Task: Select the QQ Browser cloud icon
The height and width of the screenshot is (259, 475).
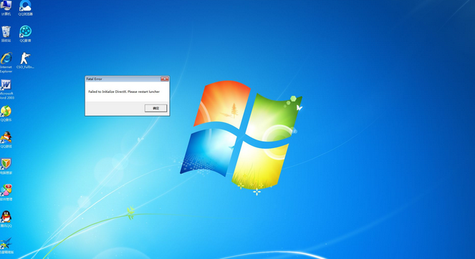Action: (x=25, y=6)
